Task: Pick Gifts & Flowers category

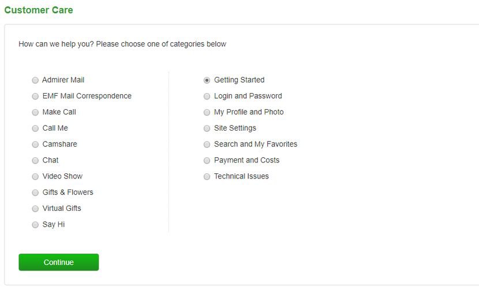Action: (x=35, y=192)
